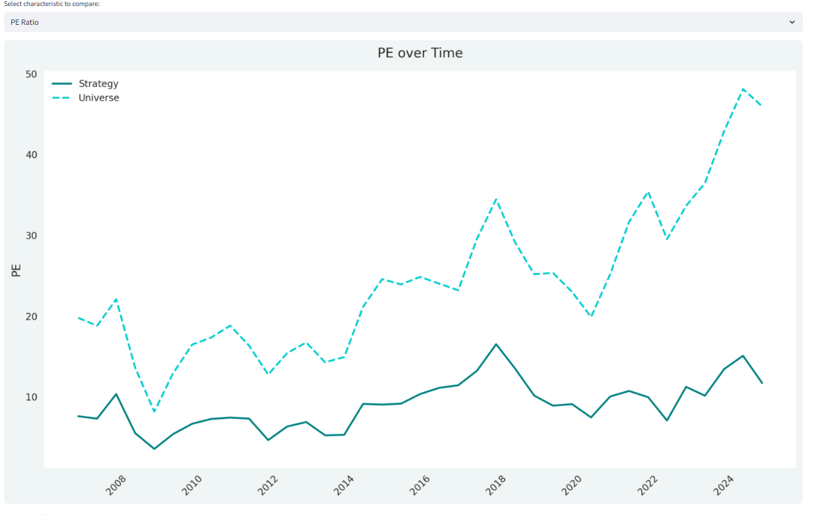Click the Universe line's highest 2024 point
Screen dimensions: 840x515
pos(743,88)
